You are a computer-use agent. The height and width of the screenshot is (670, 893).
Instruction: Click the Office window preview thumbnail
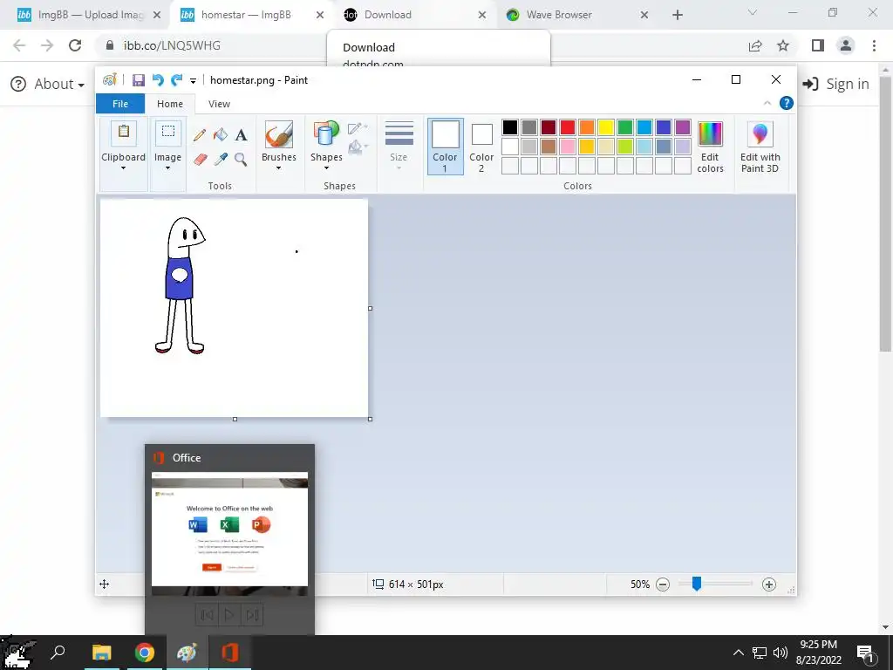(229, 534)
